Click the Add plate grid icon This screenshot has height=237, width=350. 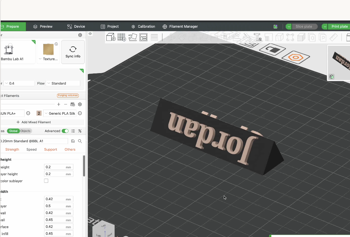(x=122, y=37)
